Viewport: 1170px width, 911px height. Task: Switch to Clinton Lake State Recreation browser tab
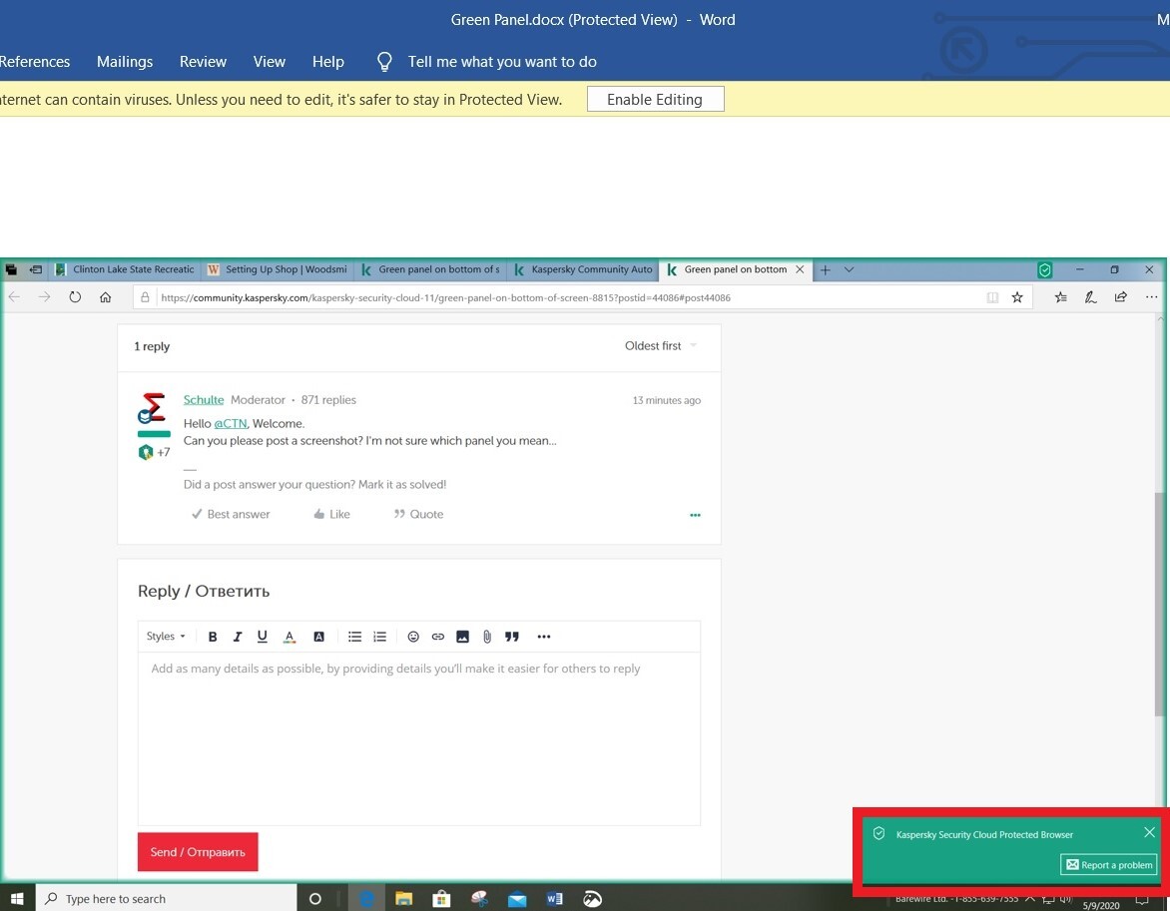coord(125,269)
